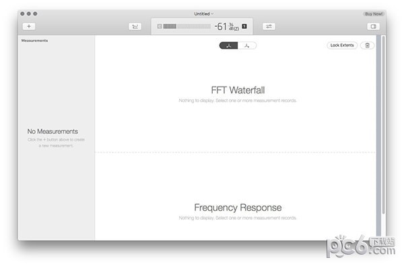This screenshot has height=266, width=404.
Task: Click the Buy Now! button
Action: [374, 14]
